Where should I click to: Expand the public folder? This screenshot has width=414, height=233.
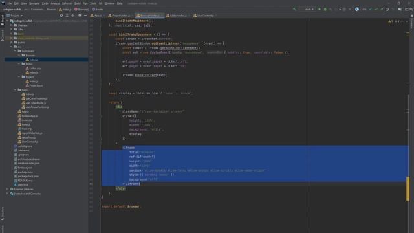12,42
